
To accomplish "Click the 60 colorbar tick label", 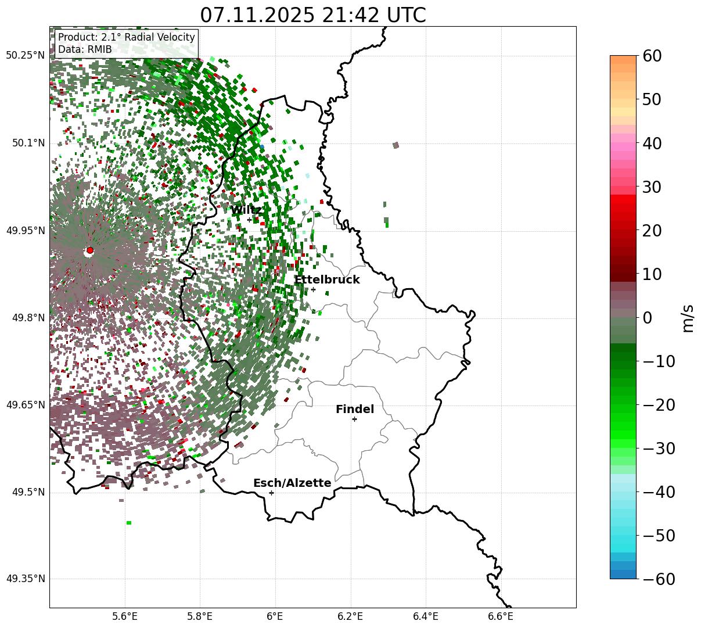I will tap(653, 56).
